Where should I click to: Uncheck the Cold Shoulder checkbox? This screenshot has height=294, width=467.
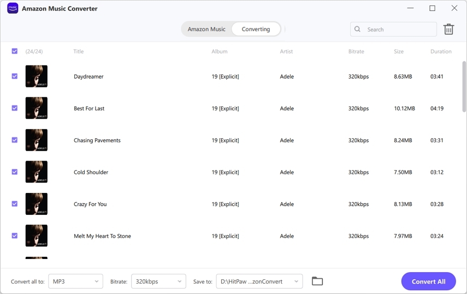point(15,172)
